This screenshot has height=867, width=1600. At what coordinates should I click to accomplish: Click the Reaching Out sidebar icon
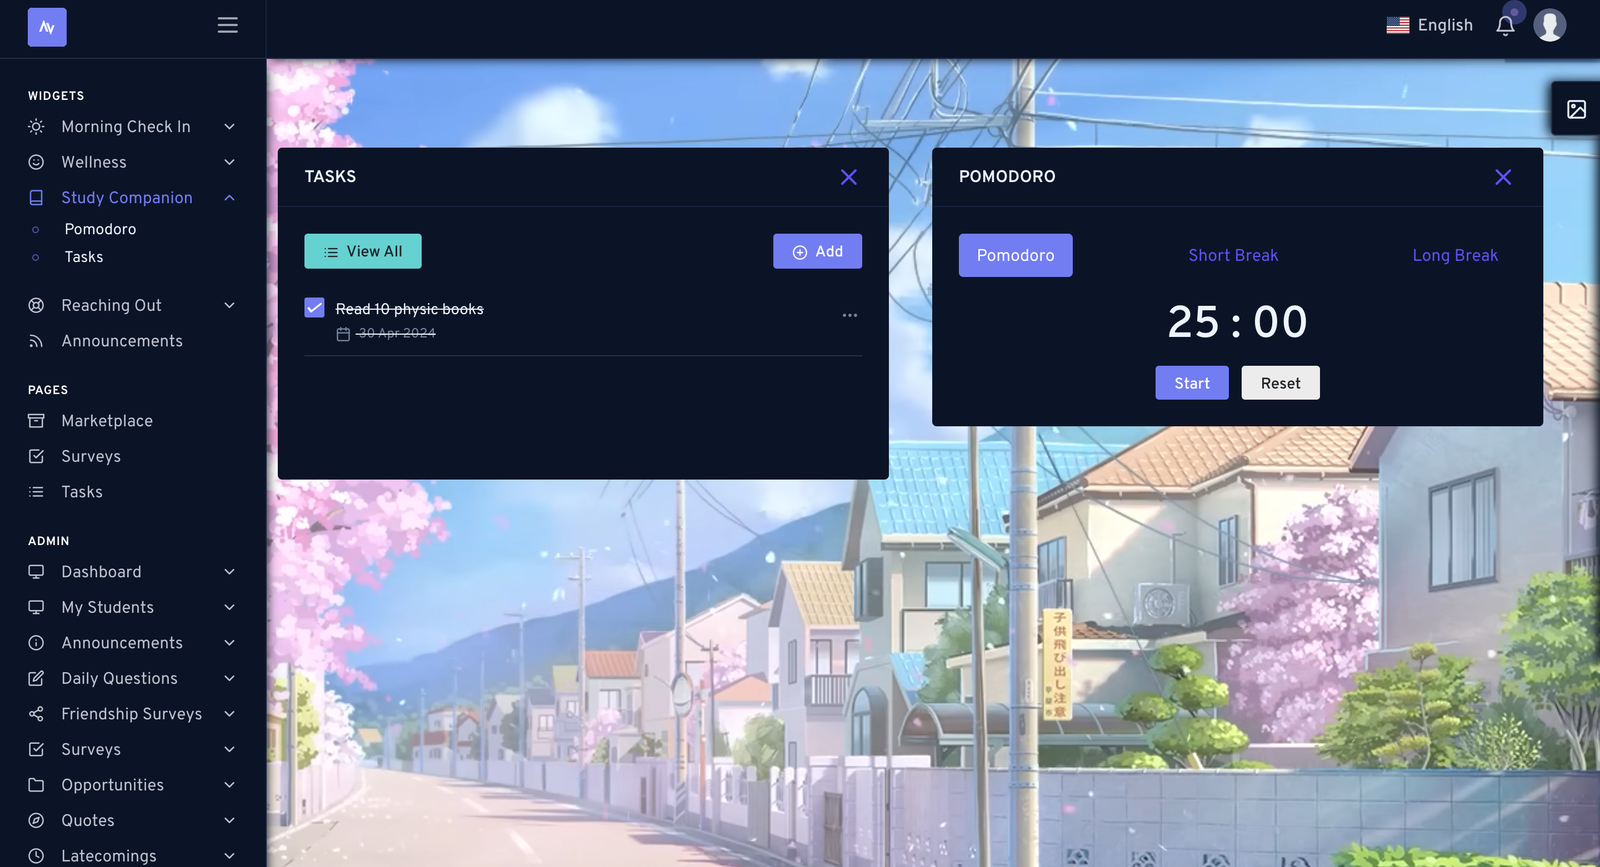pyautogui.click(x=36, y=305)
